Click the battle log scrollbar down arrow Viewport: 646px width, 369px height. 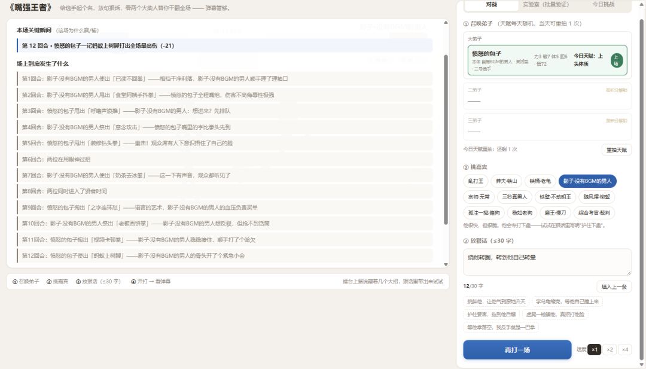click(446, 264)
